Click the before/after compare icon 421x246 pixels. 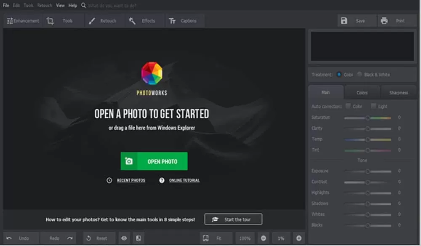click(x=139, y=238)
